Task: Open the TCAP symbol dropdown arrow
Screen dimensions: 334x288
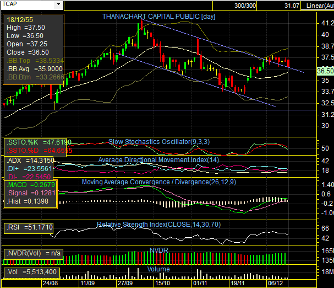Action: (58, 4)
